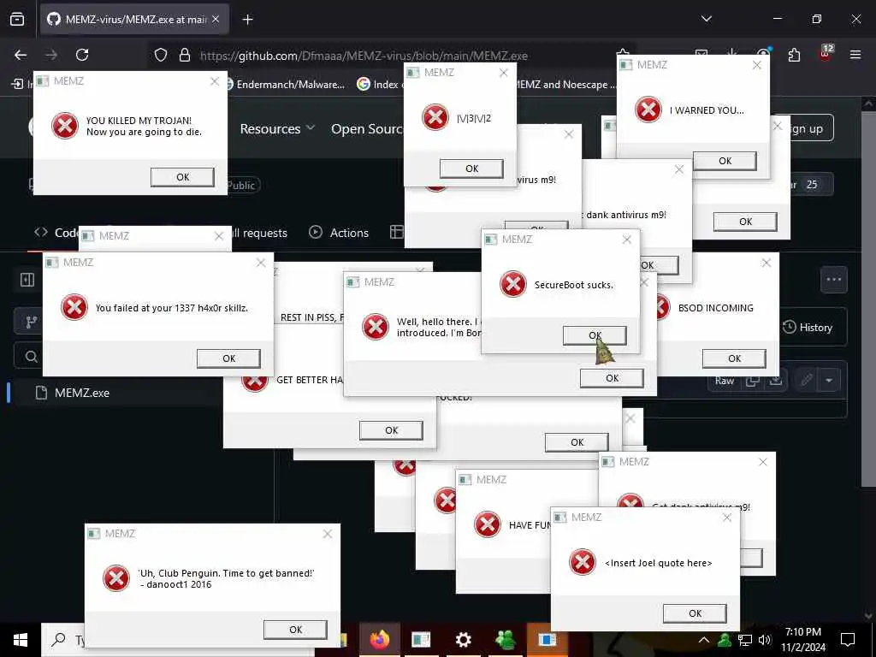The image size is (876, 657).
Task: Open the Windows notification center
Action: [x=848, y=640]
